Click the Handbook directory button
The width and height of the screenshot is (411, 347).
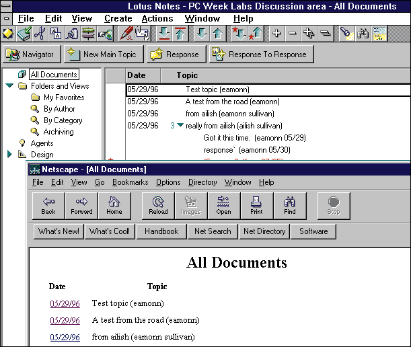161,231
